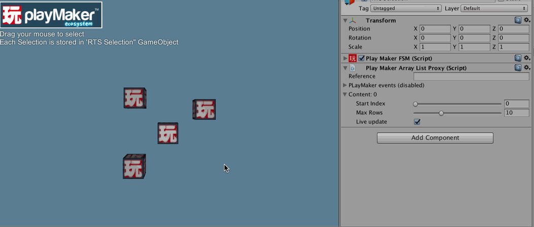Click the Scale X field

pyautogui.click(x=435, y=47)
